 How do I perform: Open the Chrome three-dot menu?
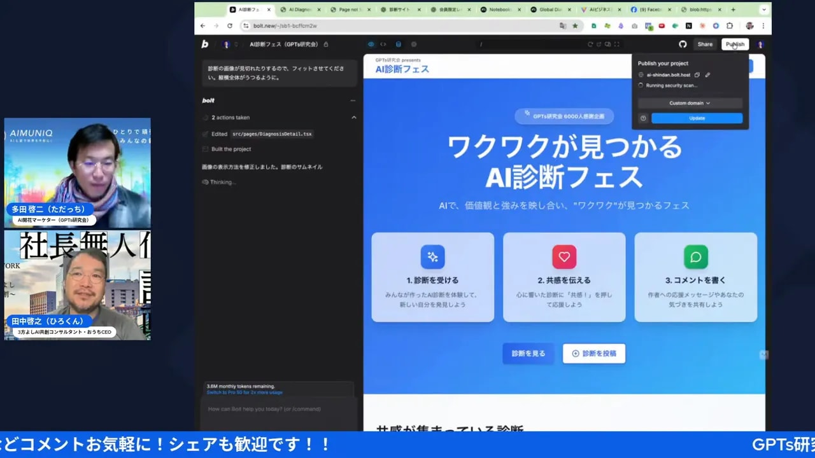pyautogui.click(x=763, y=26)
